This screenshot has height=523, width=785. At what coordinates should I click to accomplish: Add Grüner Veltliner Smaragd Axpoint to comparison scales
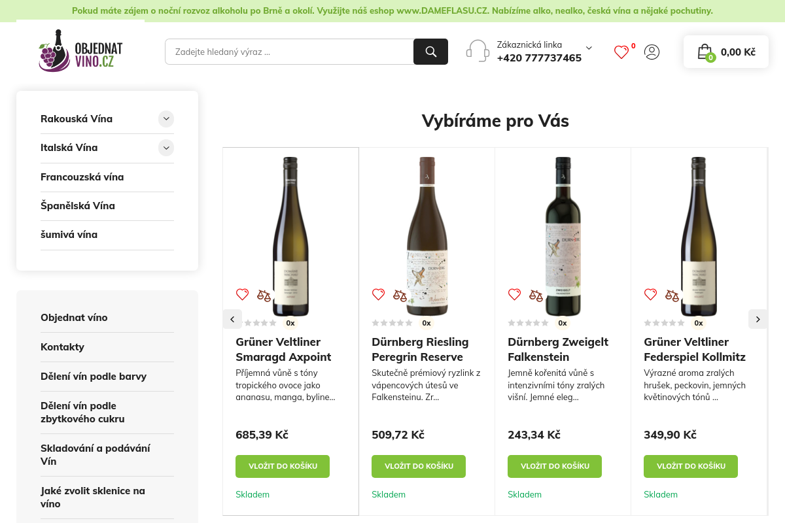pyautogui.click(x=264, y=295)
